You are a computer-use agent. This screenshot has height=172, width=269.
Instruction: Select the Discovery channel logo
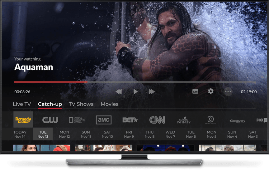coord(237,121)
